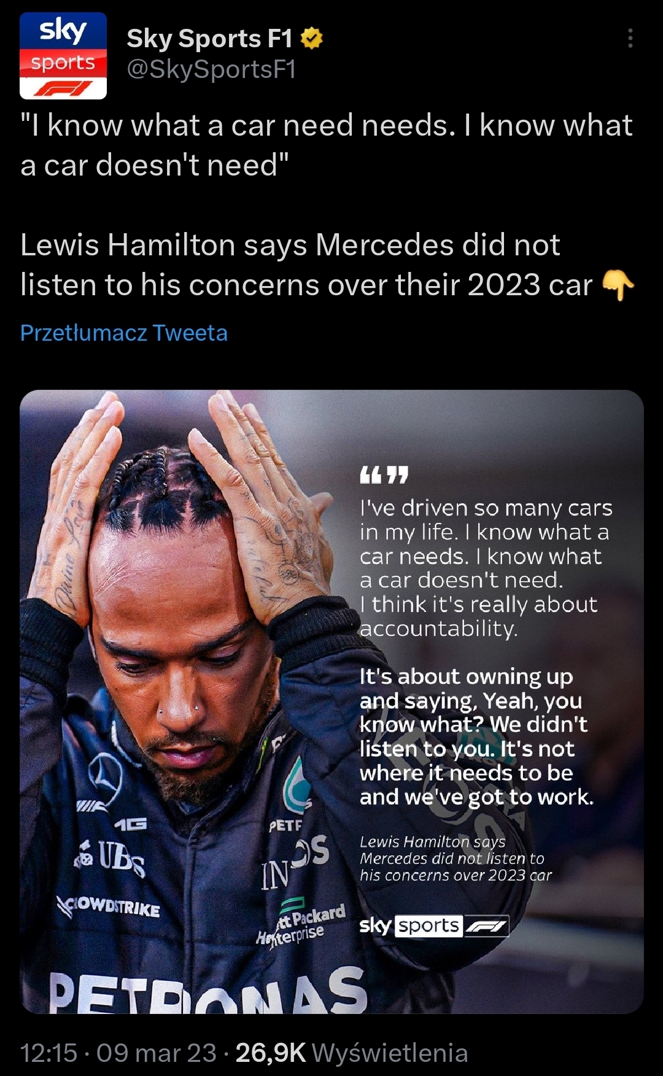Tap the UBS sponsor logo on suit
This screenshot has width=663, height=1076.
point(110,856)
